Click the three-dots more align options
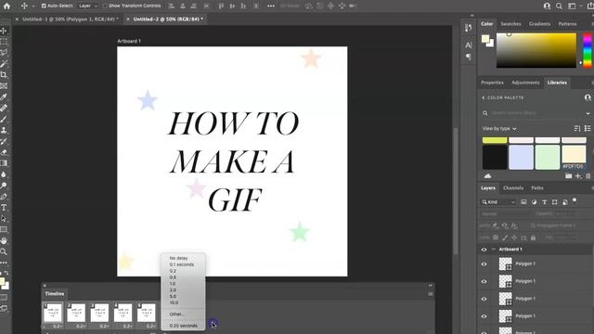Viewport: 594px width, 334px height. pyautogui.click(x=271, y=6)
